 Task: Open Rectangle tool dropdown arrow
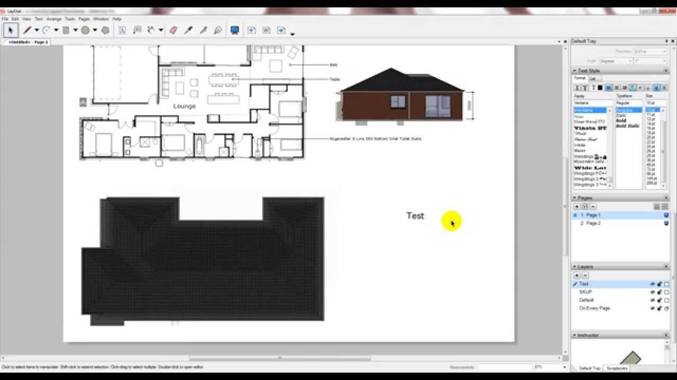(x=76, y=30)
